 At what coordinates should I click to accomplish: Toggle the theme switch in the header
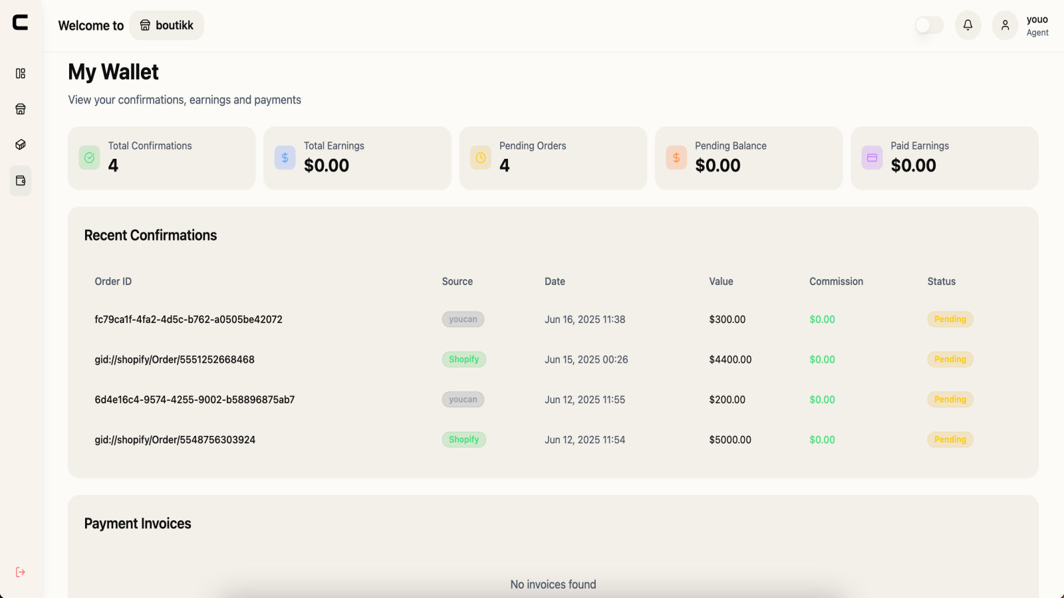(928, 25)
